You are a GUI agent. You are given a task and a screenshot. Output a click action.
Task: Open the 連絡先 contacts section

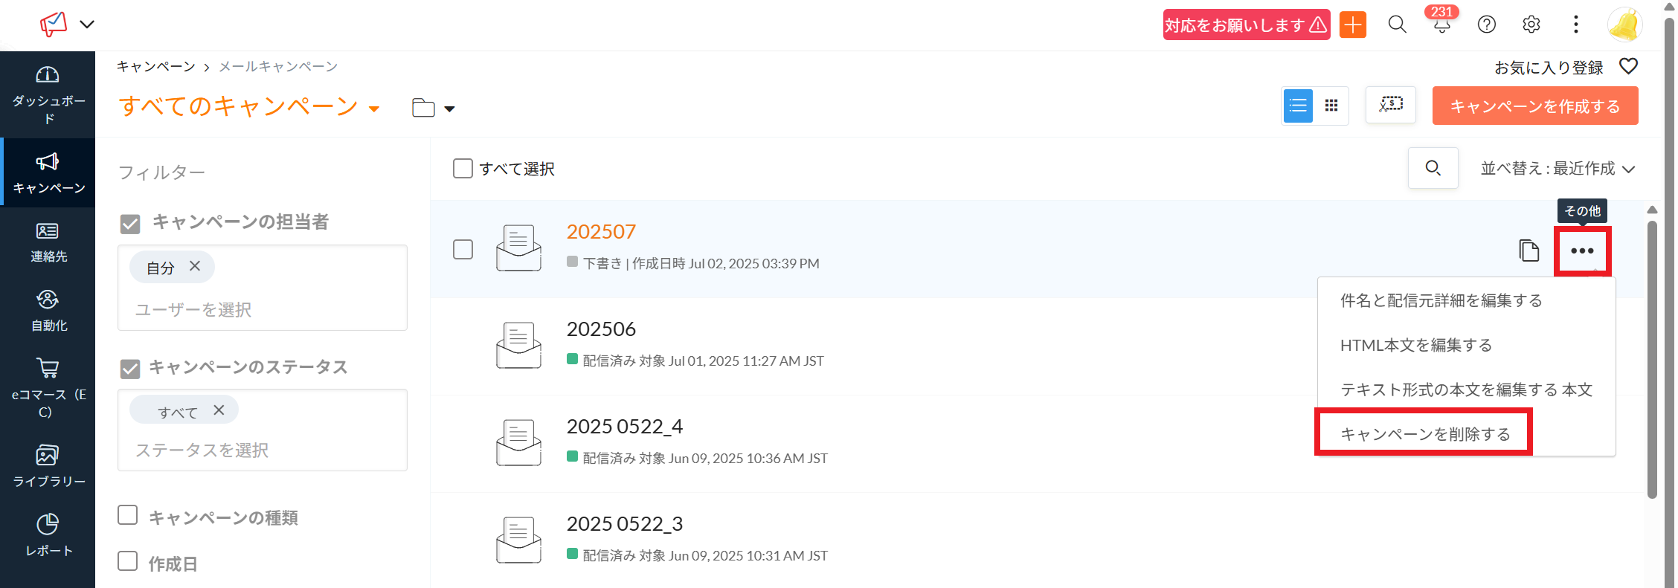[x=48, y=242]
